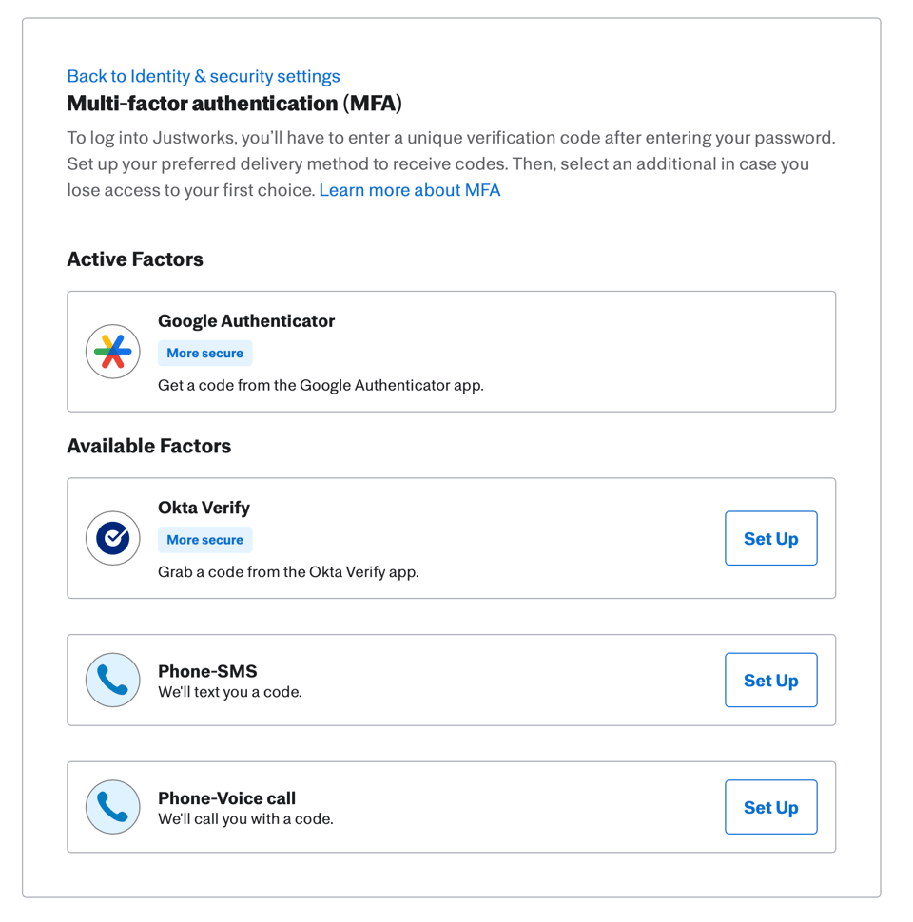Click the "Grab a code" Okta description

point(288,572)
